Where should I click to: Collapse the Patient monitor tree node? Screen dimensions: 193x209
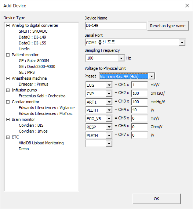tap(8, 55)
